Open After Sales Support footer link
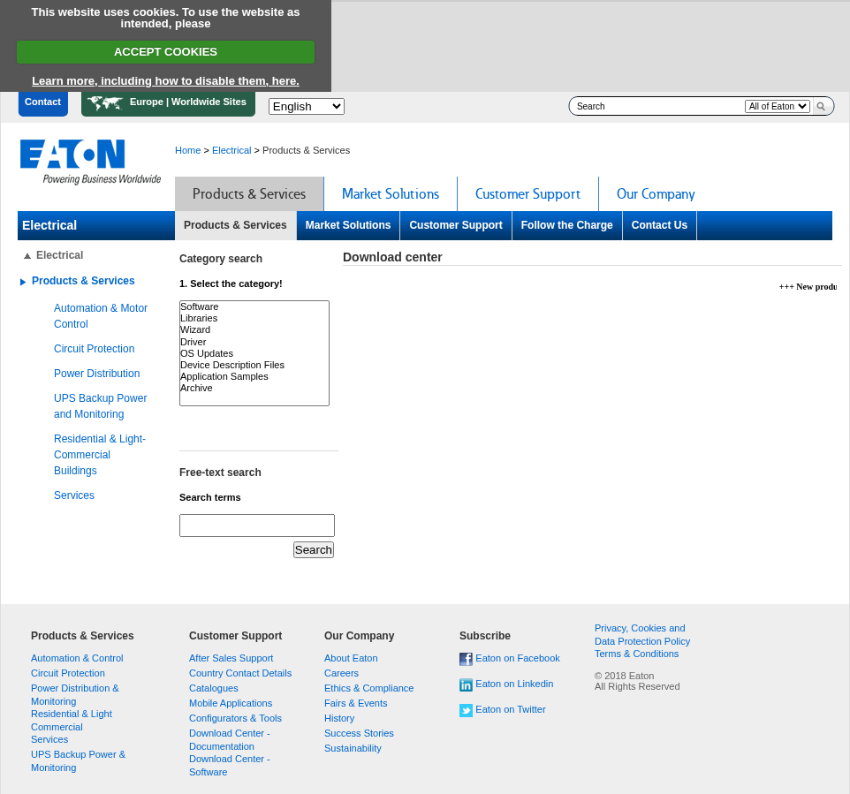850x794 pixels. point(231,658)
